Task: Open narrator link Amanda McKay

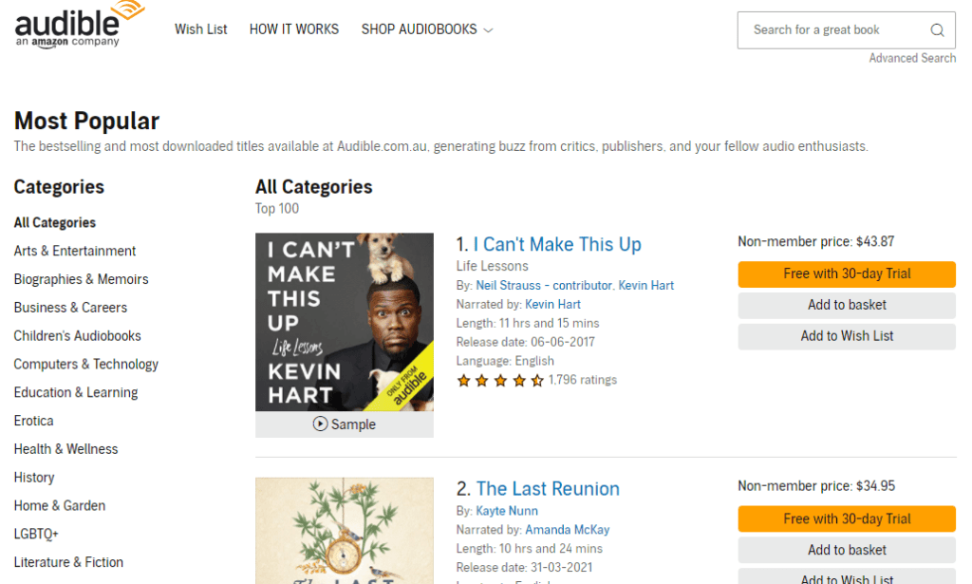Action: pos(568,530)
